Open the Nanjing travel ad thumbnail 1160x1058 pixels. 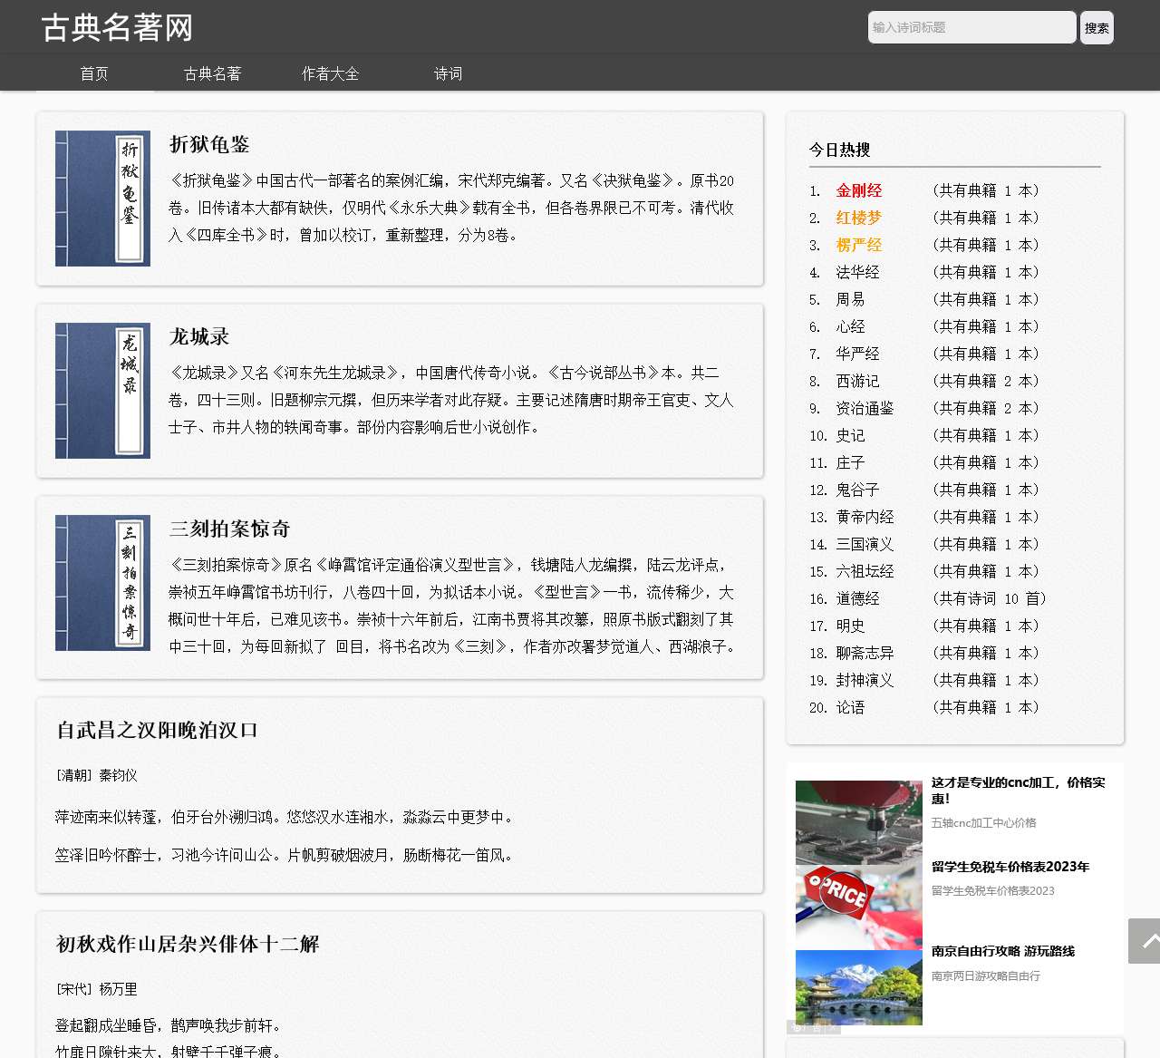[x=858, y=987]
